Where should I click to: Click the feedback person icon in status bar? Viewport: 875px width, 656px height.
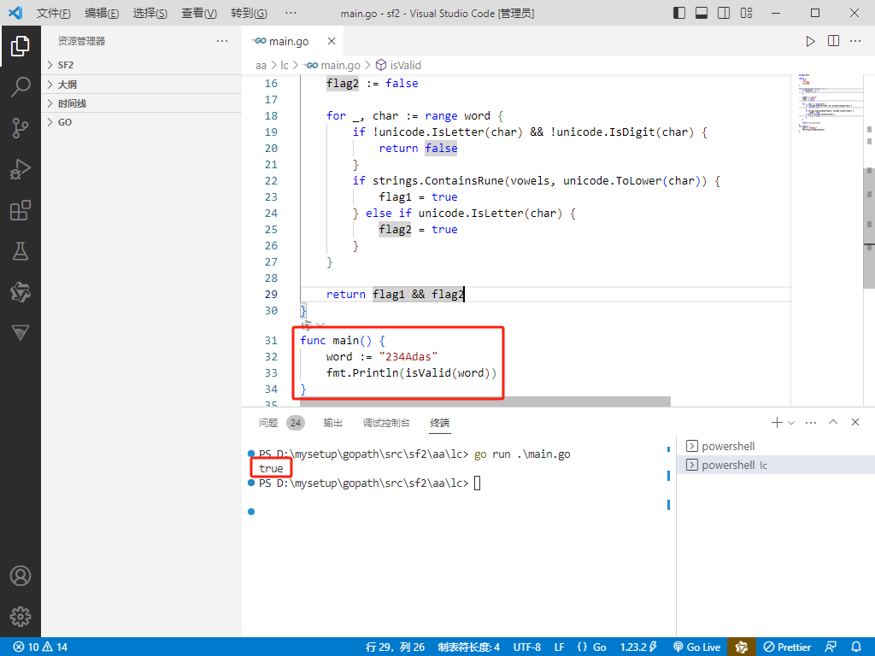[x=831, y=647]
